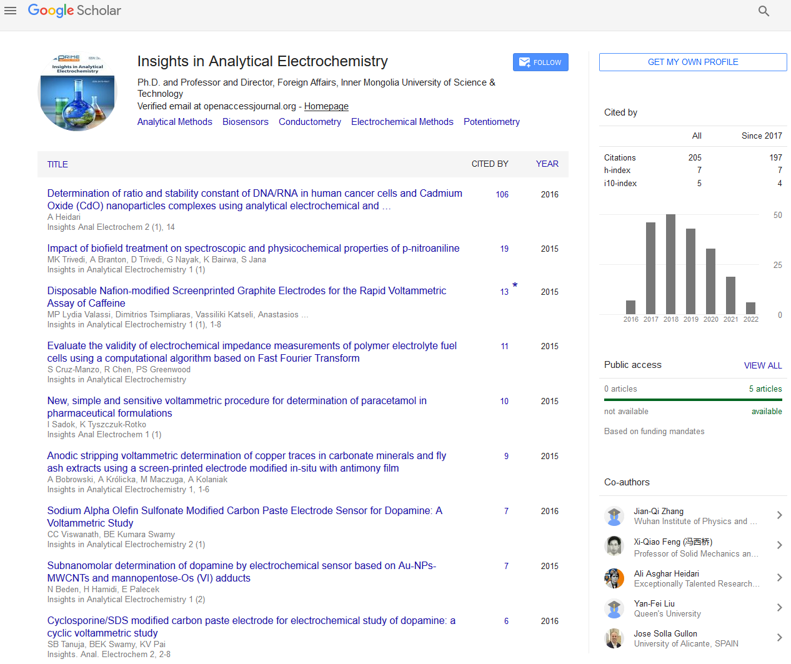Click Get My Own Profile button
This screenshot has height=664, width=791.
coord(692,62)
